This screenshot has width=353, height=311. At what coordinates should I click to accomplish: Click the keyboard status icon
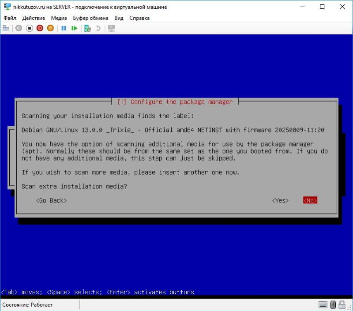point(323,305)
